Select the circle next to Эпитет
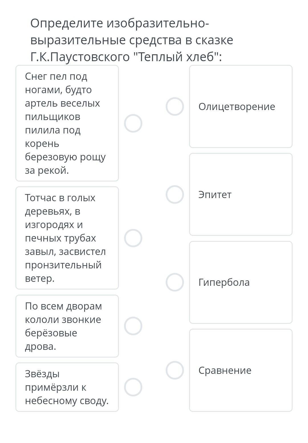Image resolution: width=308 pixels, height=443 pixels. [x=175, y=195]
